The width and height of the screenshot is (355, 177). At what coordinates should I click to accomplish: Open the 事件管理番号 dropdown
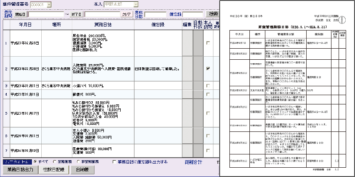48,4
